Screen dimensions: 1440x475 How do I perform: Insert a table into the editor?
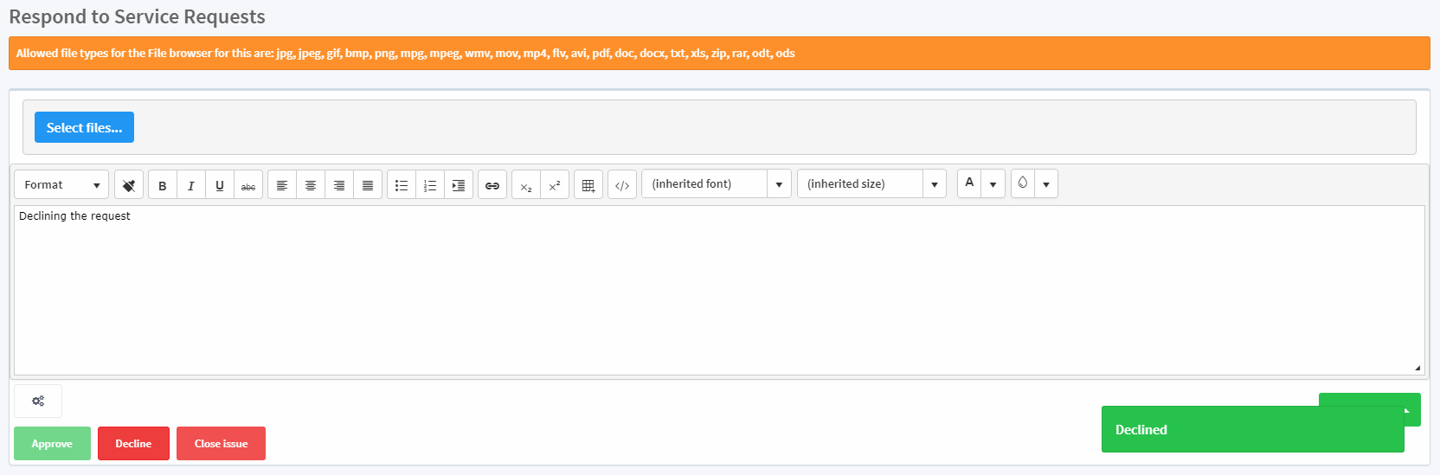tap(588, 185)
